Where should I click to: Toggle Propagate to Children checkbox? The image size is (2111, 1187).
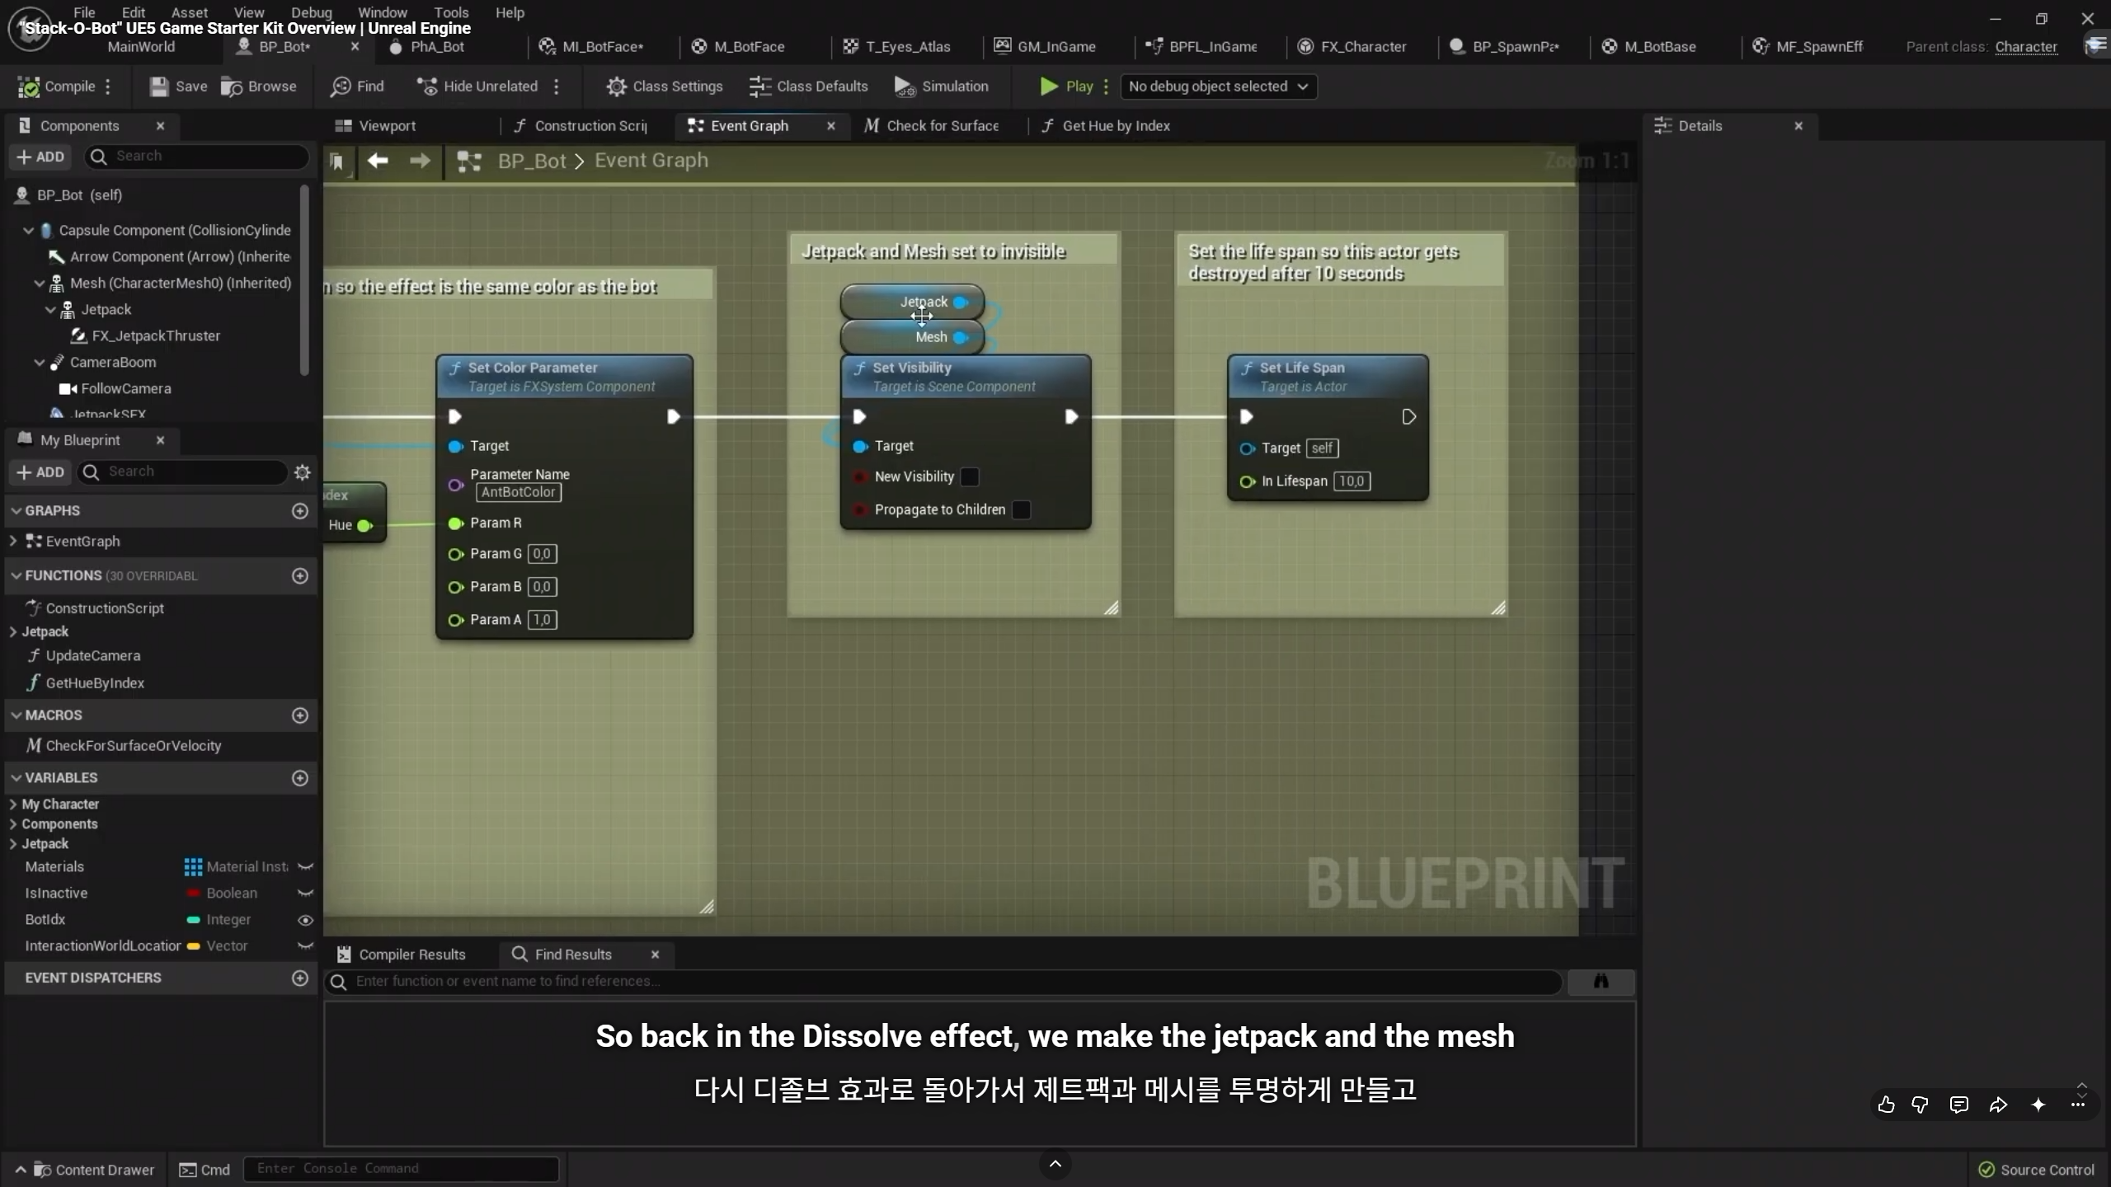(1022, 509)
